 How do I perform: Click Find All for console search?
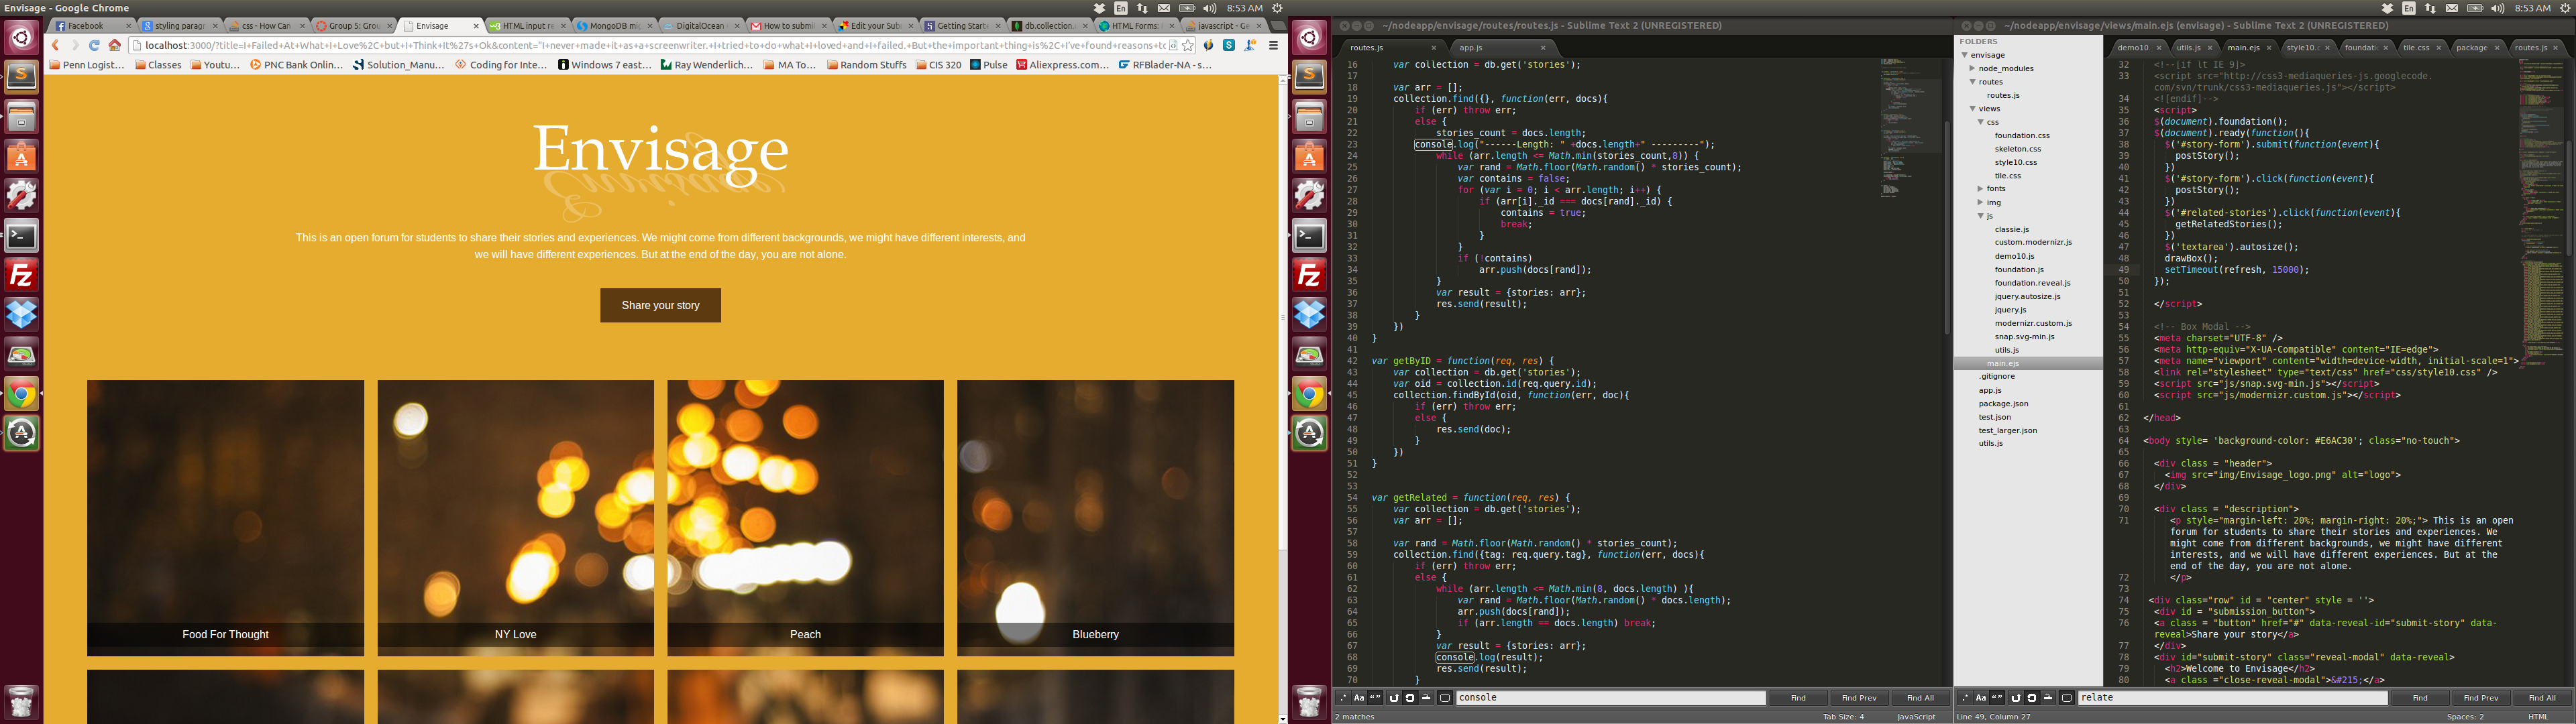coord(1920,698)
